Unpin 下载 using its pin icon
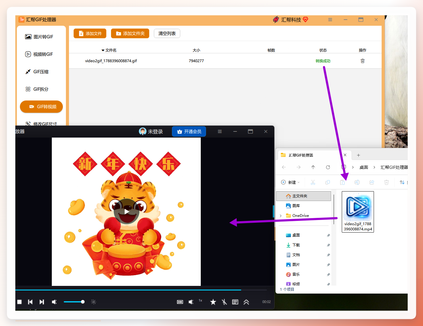The image size is (423, 326). pyautogui.click(x=328, y=245)
